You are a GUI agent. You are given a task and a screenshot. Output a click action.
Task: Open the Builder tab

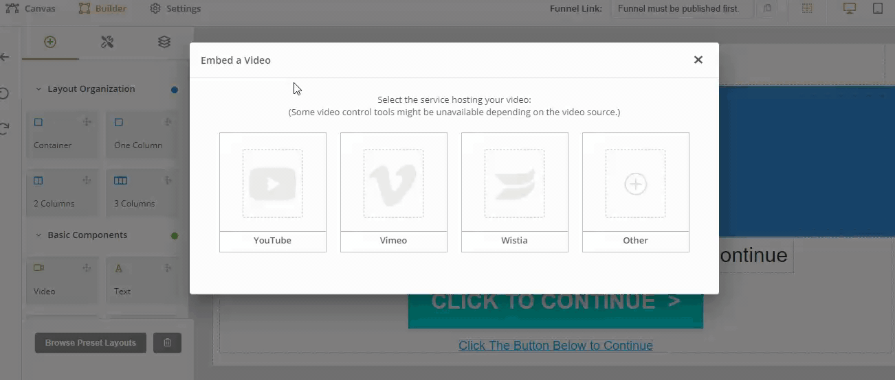[x=102, y=8]
